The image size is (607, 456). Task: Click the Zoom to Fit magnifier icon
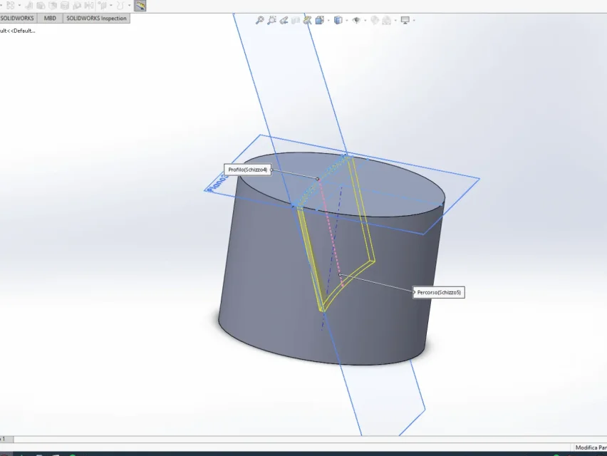point(259,20)
